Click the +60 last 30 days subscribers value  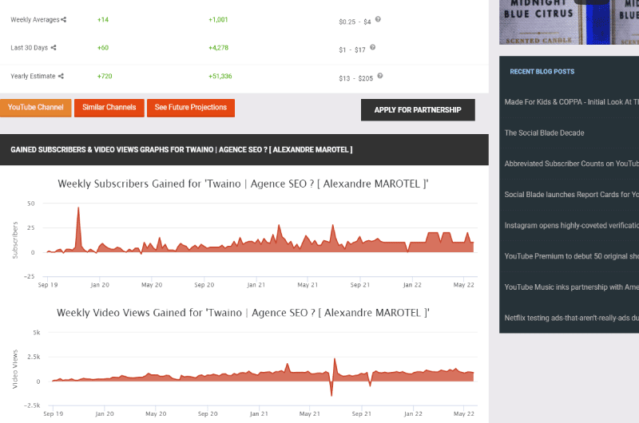[x=103, y=48]
